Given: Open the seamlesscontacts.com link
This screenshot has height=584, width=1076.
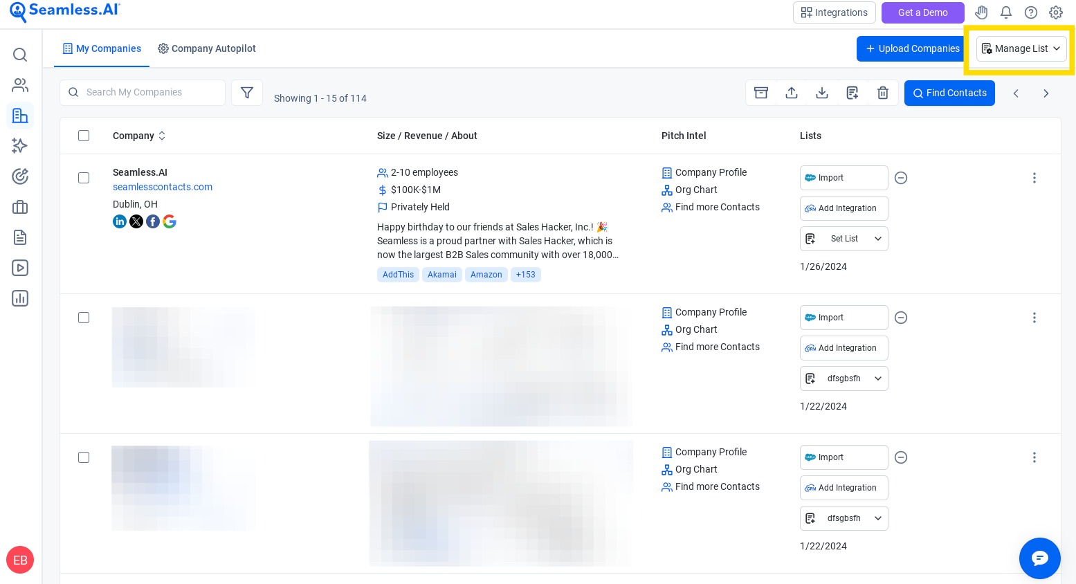Looking at the screenshot, I should click(x=163, y=187).
